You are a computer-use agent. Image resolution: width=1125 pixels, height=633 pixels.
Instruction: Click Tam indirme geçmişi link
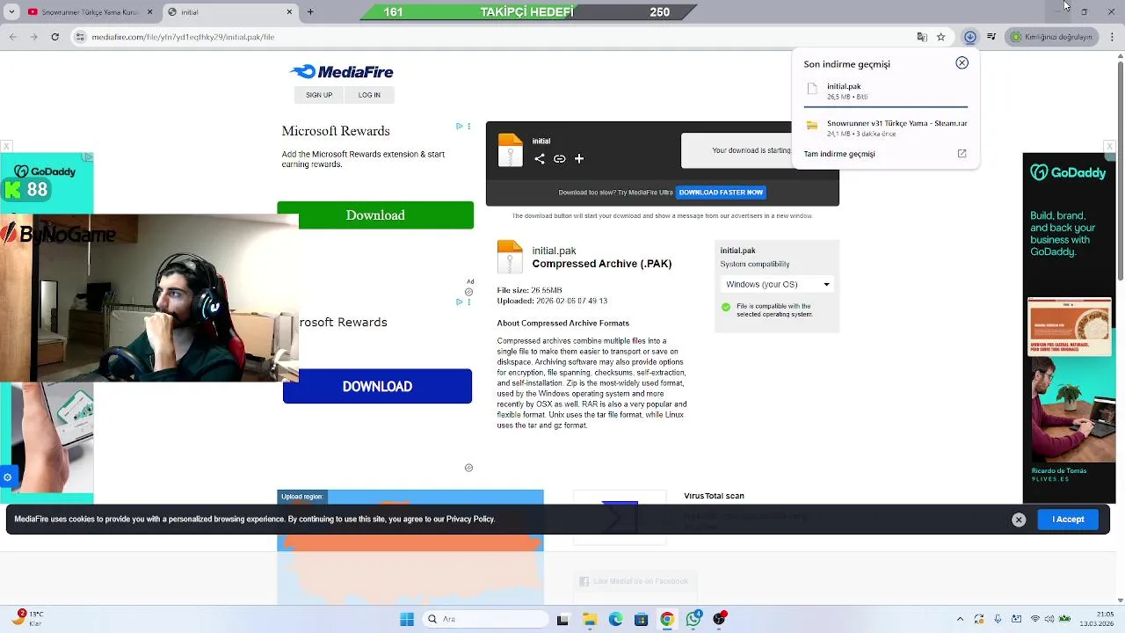(839, 154)
